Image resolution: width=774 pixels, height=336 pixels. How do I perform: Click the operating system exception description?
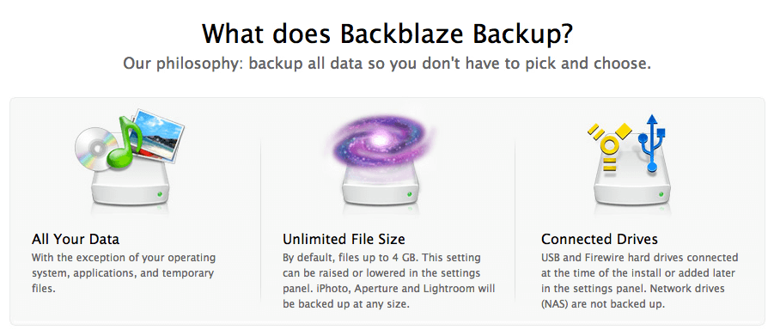124,272
